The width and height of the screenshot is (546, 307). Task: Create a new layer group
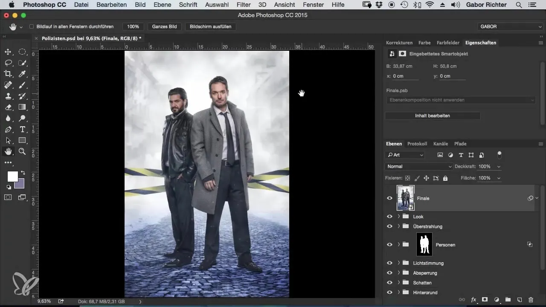508,300
